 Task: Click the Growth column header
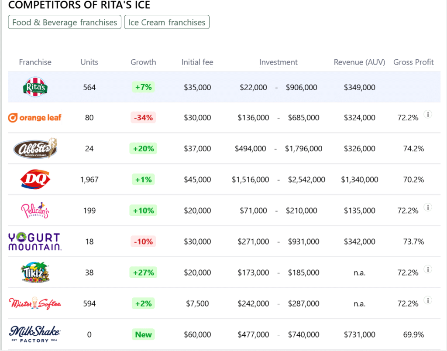coord(143,62)
